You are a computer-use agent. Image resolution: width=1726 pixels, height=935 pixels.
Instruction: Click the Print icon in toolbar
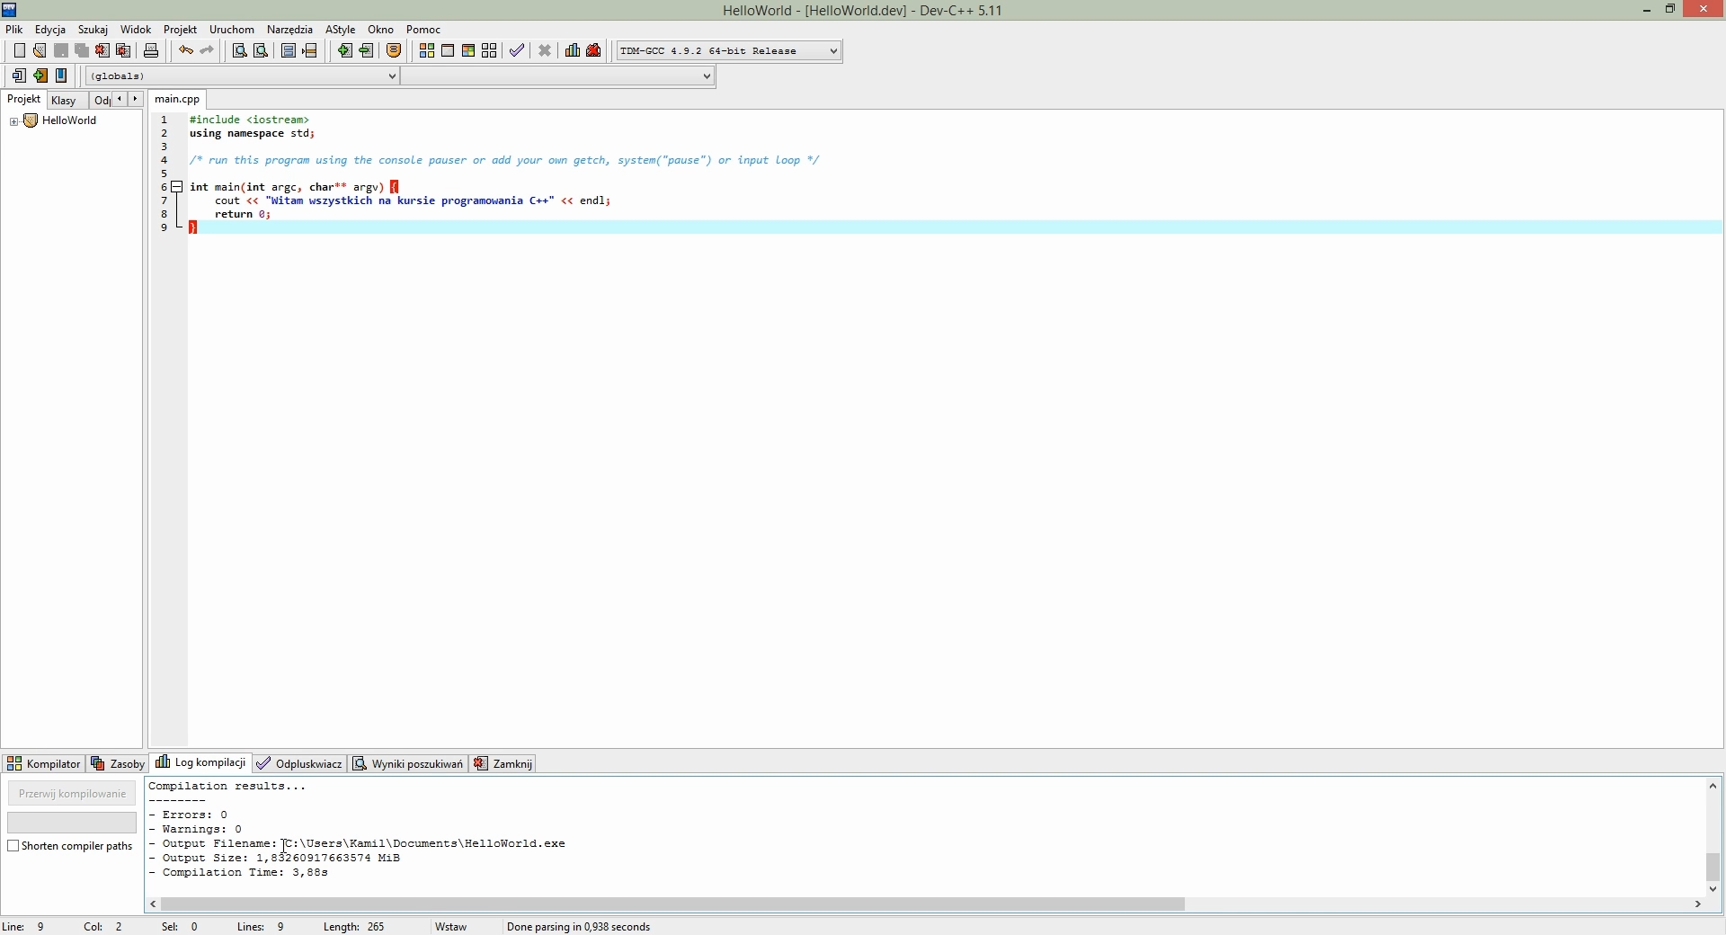pos(151,51)
